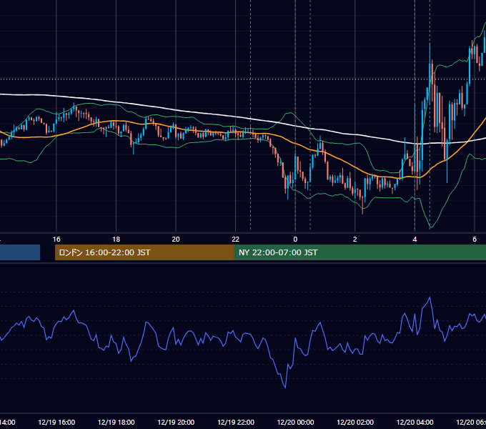Screen dimensions: 486x429
Task: Click the ロンドン 16:00-22:00 JST session bar
Action: [144, 252]
